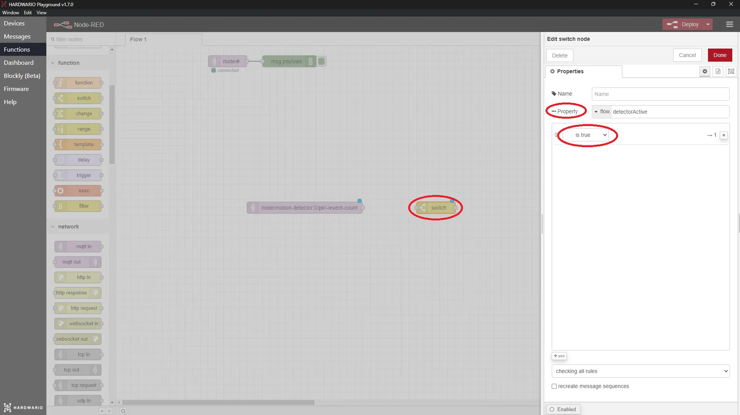
Task: Click the canvas horizontal scrollbar
Action: [218, 402]
